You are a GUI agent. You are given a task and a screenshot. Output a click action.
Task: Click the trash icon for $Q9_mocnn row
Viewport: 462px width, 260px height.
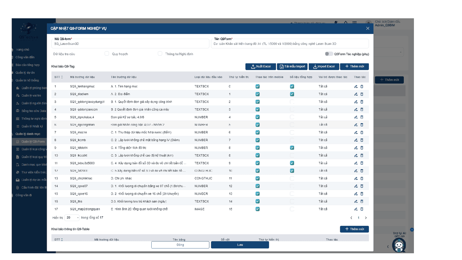click(x=362, y=132)
